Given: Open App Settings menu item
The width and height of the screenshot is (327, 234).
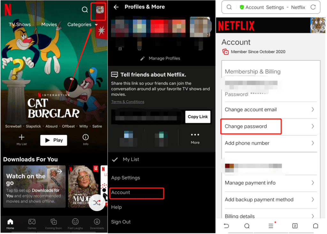Looking at the screenshot, I should tap(125, 178).
